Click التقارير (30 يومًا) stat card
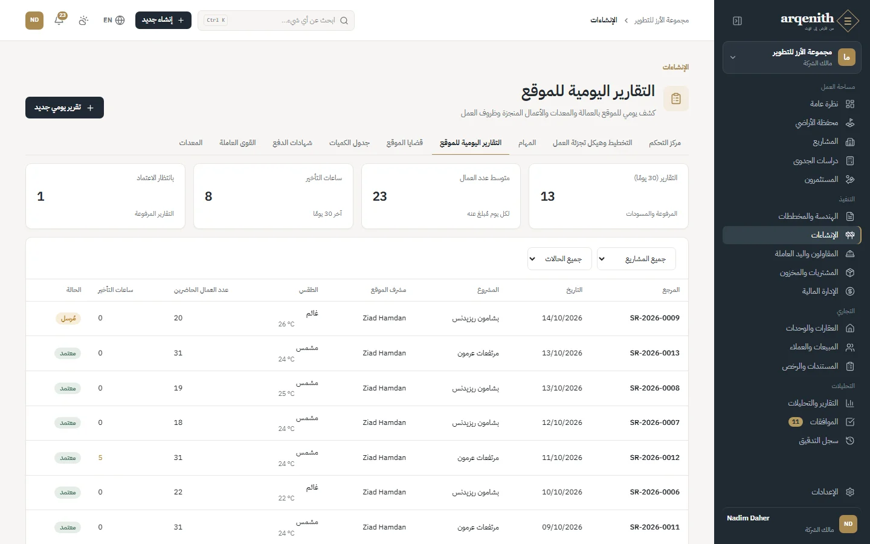 (x=608, y=196)
